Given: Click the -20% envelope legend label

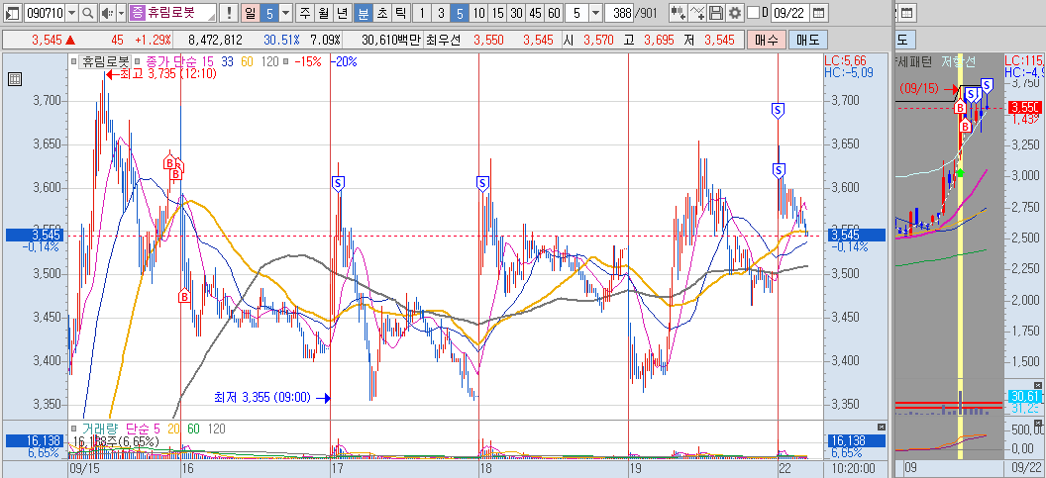Looking at the screenshot, I should [345, 62].
